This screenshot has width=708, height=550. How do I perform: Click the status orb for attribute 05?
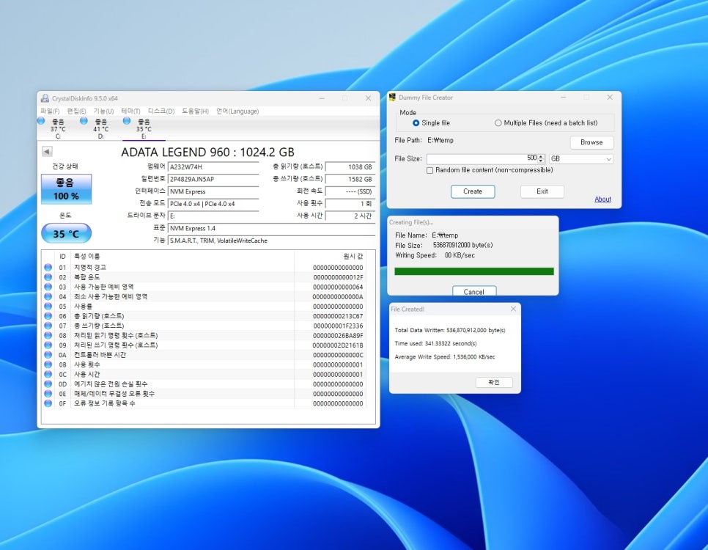click(x=48, y=307)
